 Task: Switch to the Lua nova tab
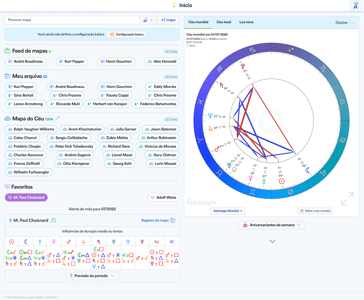pos(246,22)
